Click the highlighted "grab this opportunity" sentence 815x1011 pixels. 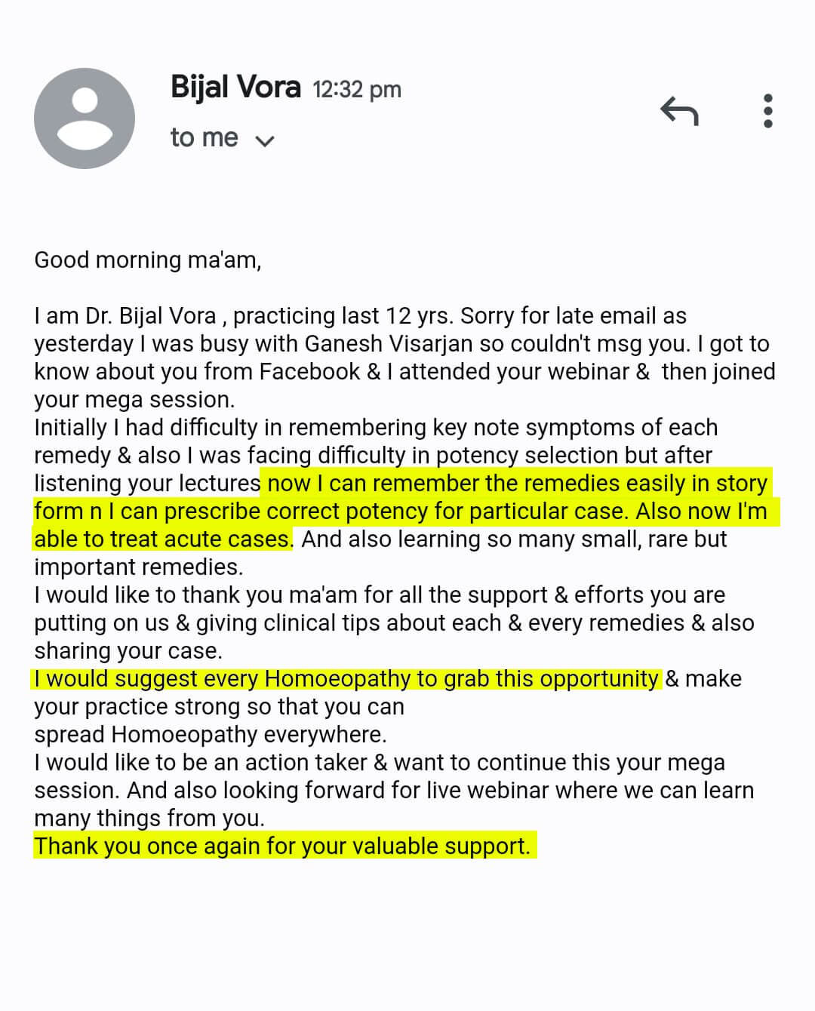[x=346, y=678]
